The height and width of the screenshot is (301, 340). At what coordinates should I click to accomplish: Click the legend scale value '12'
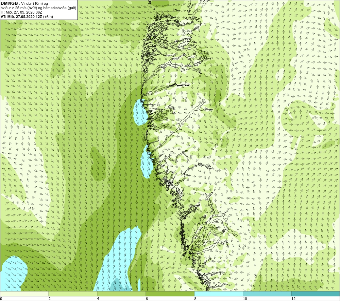293,299
